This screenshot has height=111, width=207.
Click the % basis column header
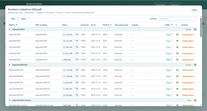[135, 25]
